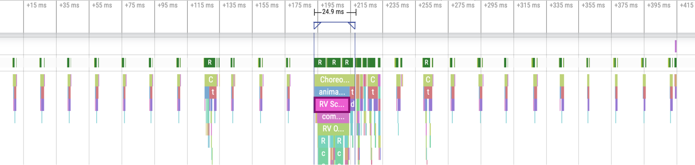Click the wide "Choreo..." slice
Image resolution: width=695 pixels, height=165 pixels.
coord(334,80)
